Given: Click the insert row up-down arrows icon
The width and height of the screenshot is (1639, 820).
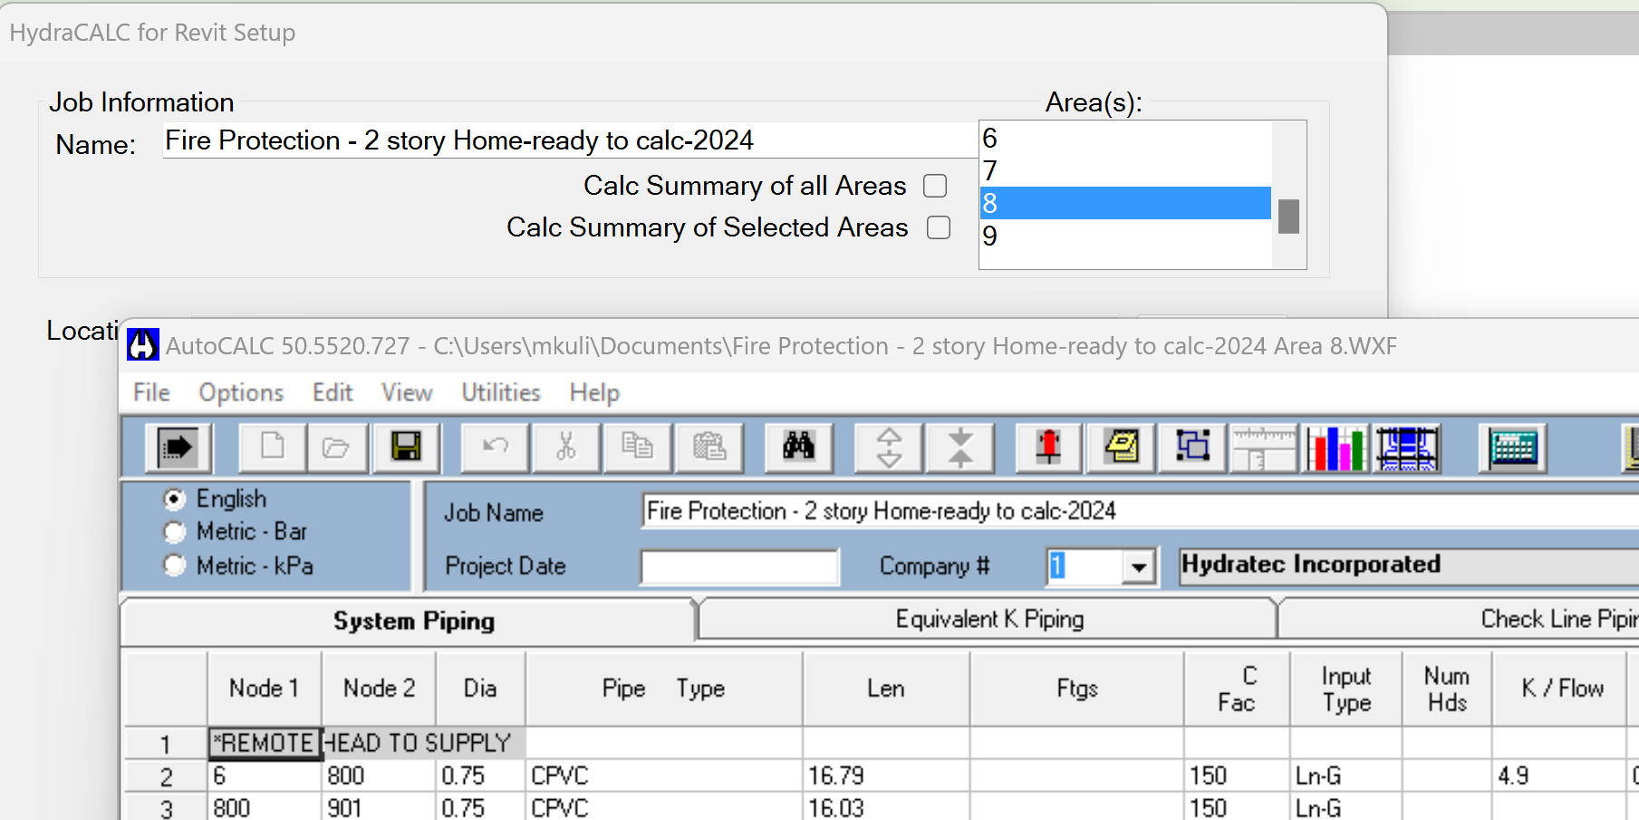Looking at the screenshot, I should click(889, 447).
